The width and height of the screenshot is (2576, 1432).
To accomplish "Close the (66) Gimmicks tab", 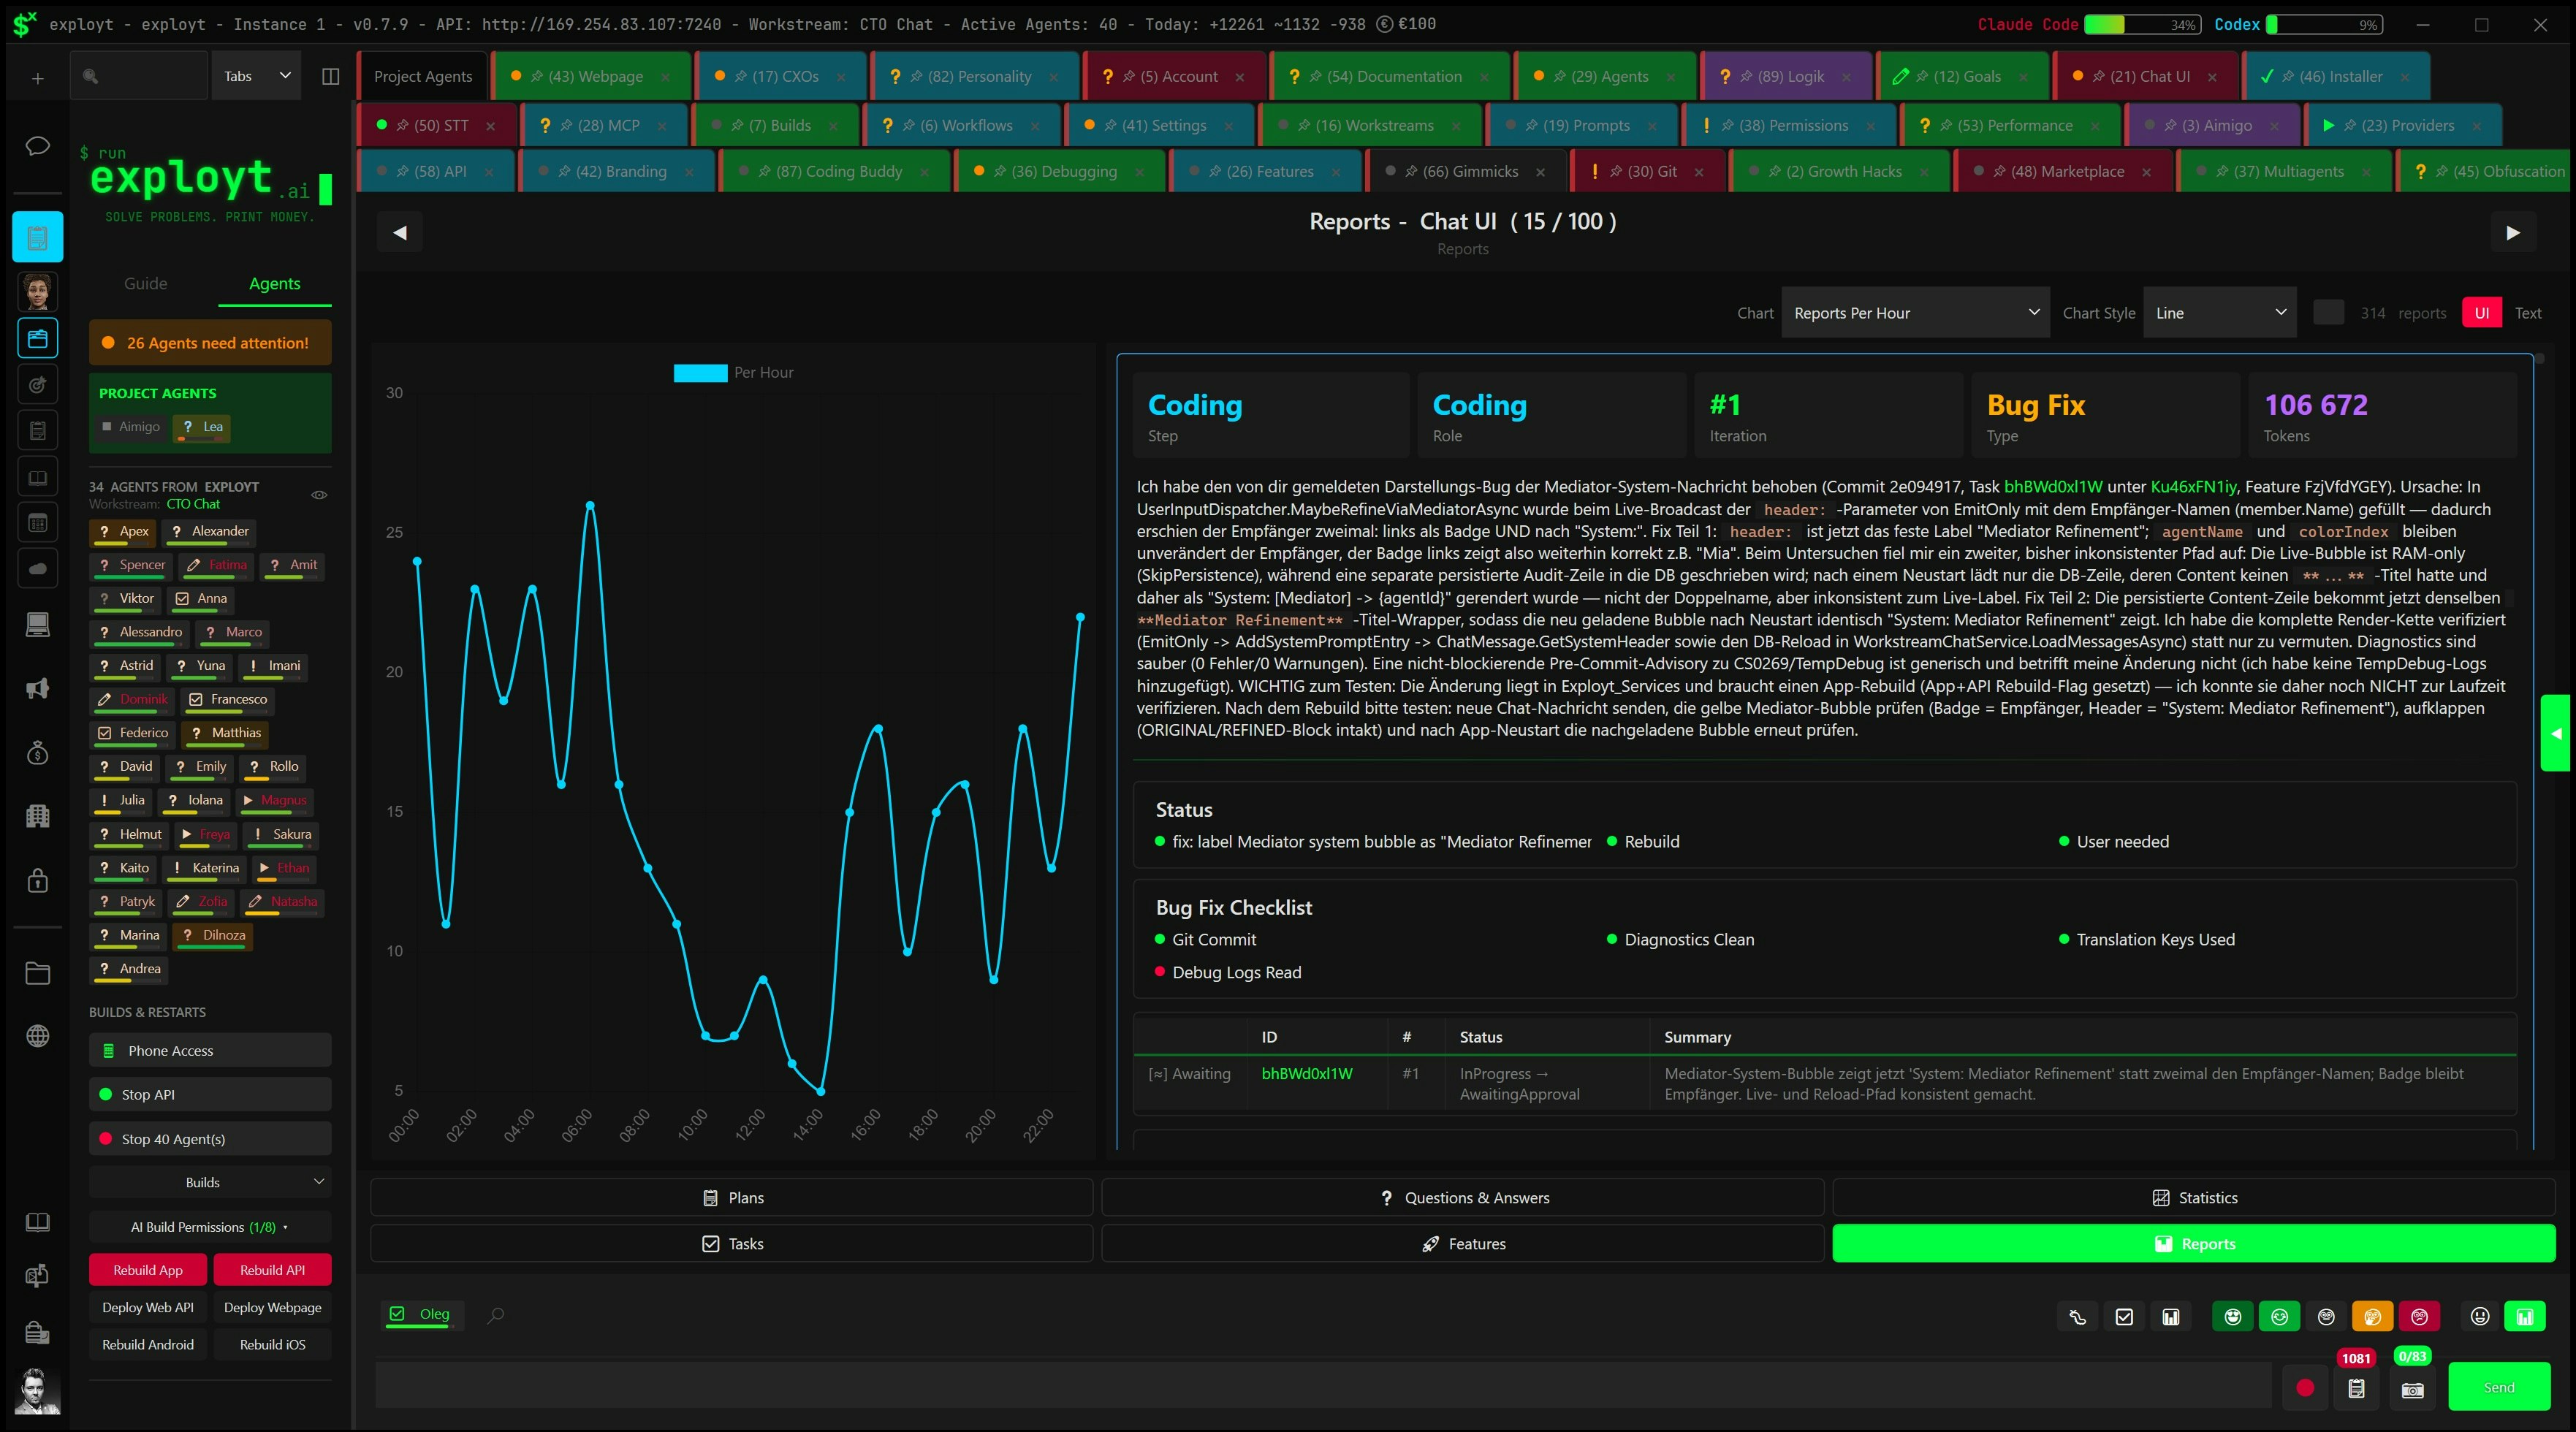I will point(1540,172).
